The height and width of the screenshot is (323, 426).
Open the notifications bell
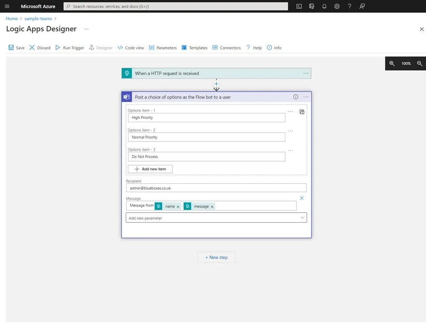[324, 6]
